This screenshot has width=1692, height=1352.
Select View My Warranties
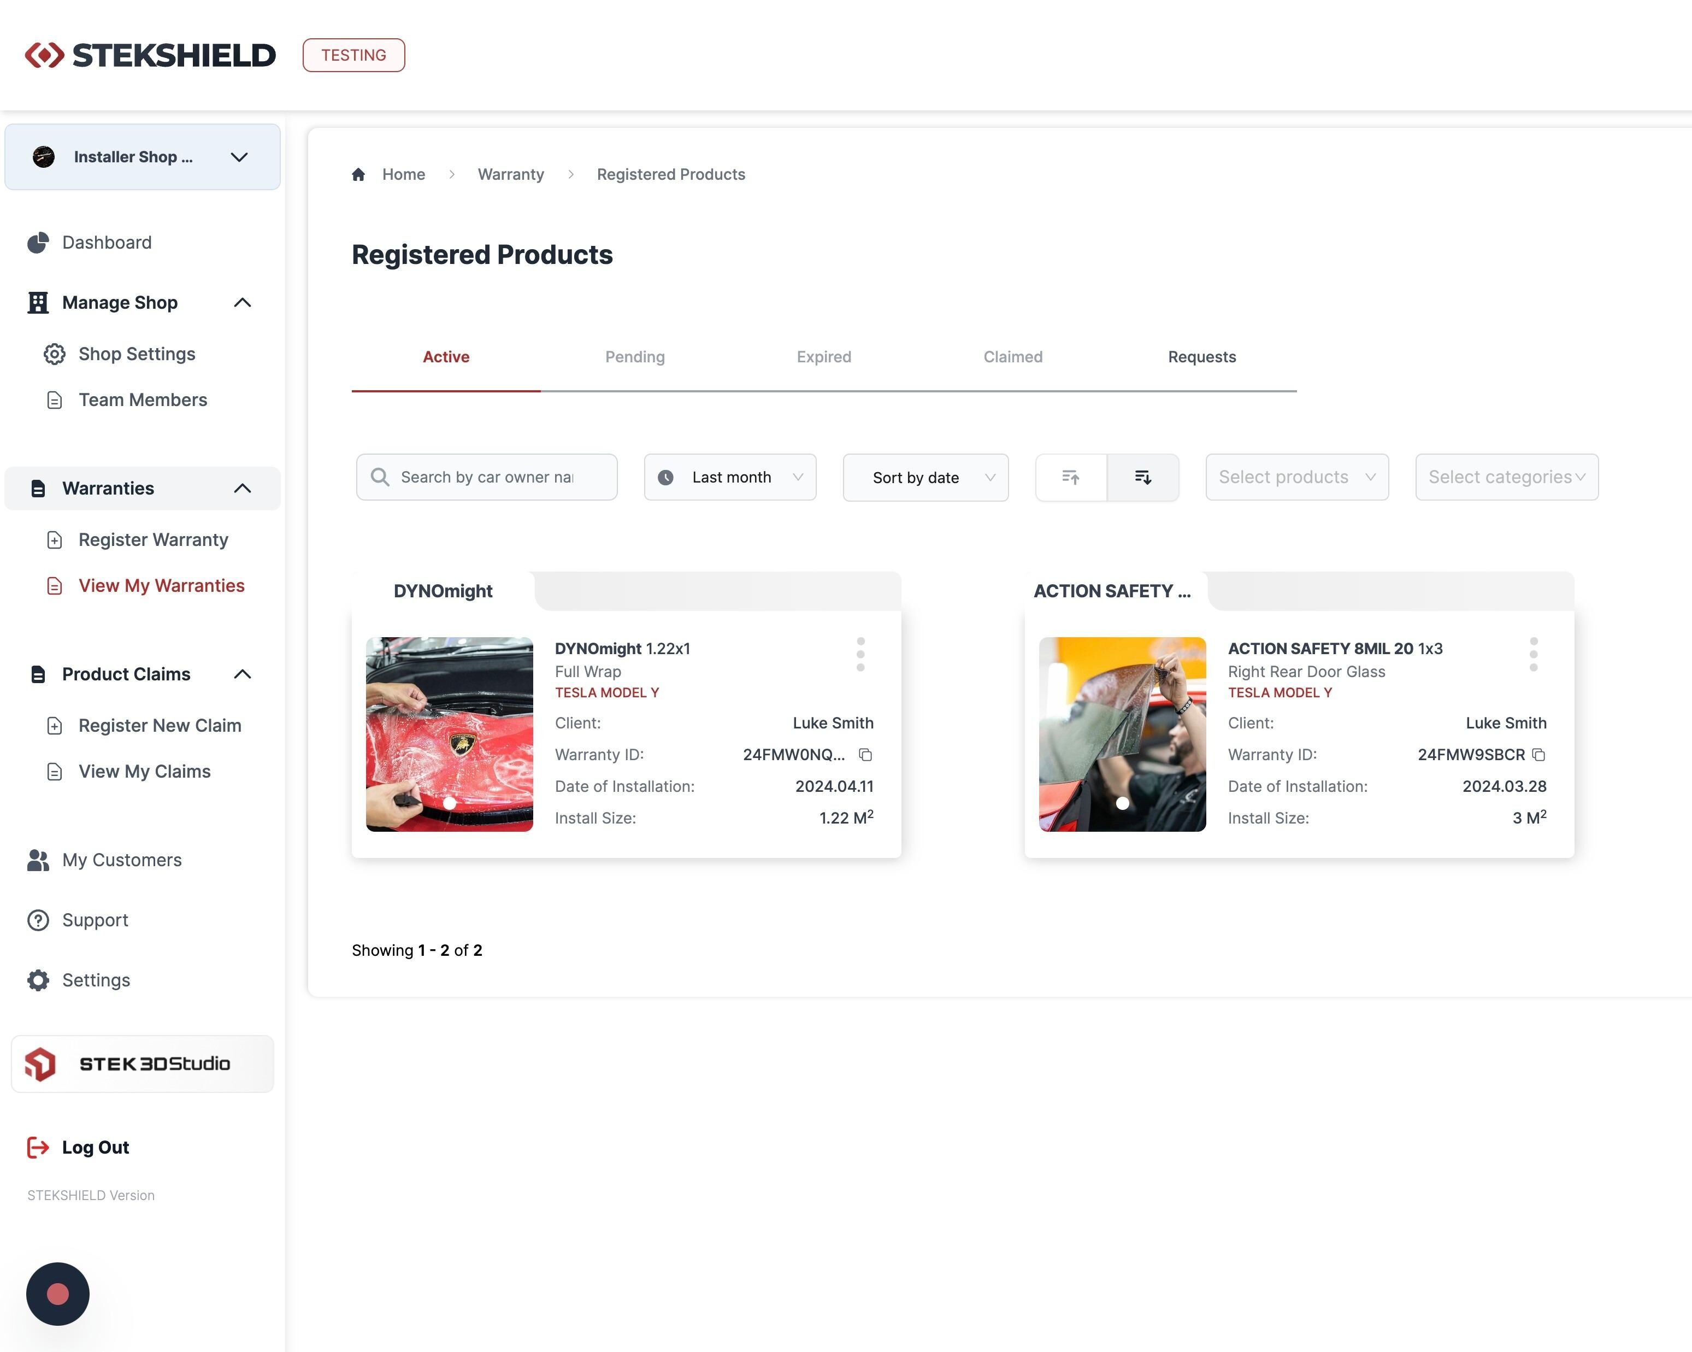click(162, 586)
